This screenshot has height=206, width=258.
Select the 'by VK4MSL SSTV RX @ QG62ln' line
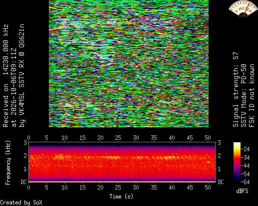tap(22, 76)
